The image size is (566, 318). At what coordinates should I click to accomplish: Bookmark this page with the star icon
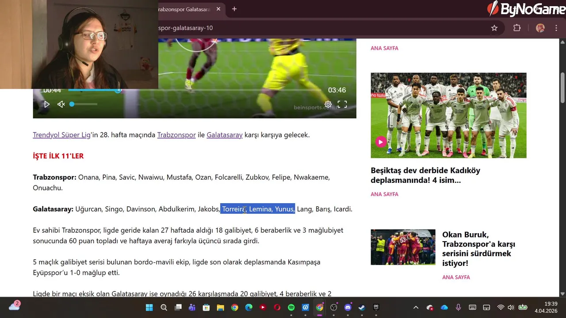pyautogui.click(x=494, y=28)
